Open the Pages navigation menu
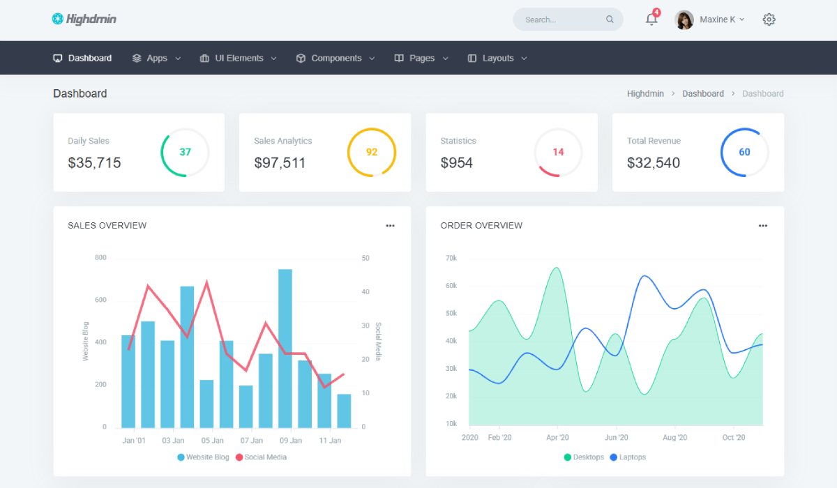Image resolution: width=837 pixels, height=488 pixels. (x=421, y=59)
